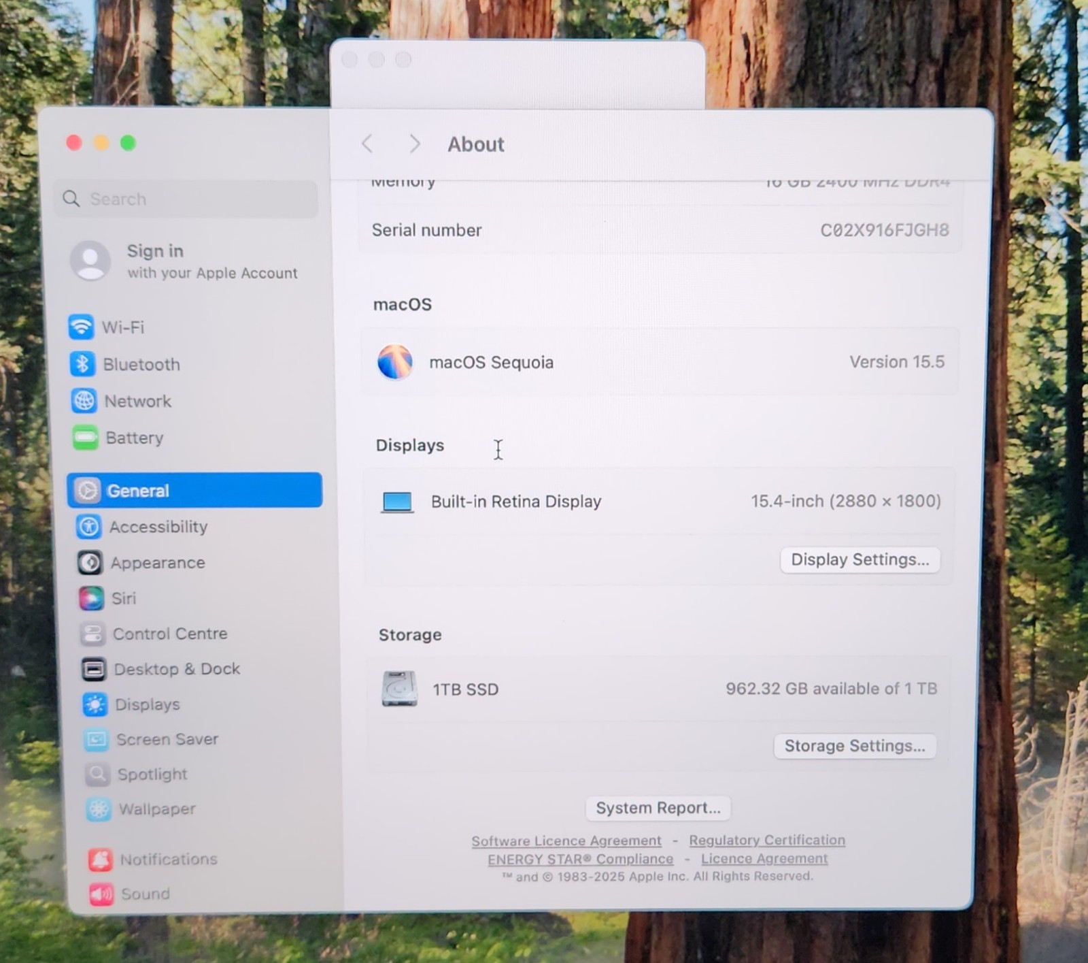Click the System Report… button
Image resolution: width=1088 pixels, height=963 pixels.
tap(658, 808)
